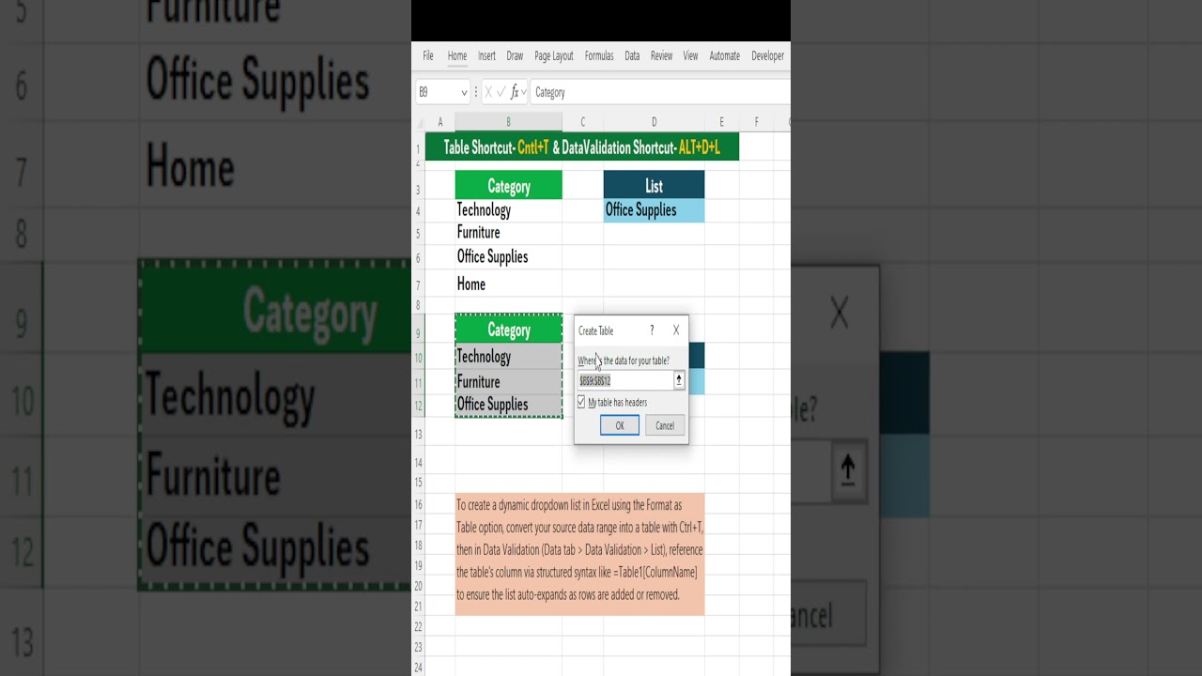Click the small chevron beside the fx icon

(524, 92)
